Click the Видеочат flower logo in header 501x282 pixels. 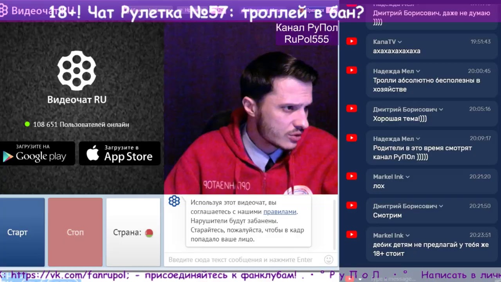(4, 10)
